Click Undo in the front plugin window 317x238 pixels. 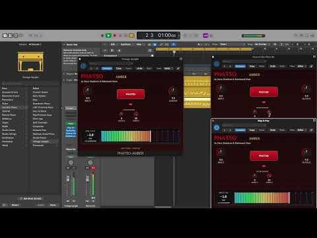click(x=139, y=69)
